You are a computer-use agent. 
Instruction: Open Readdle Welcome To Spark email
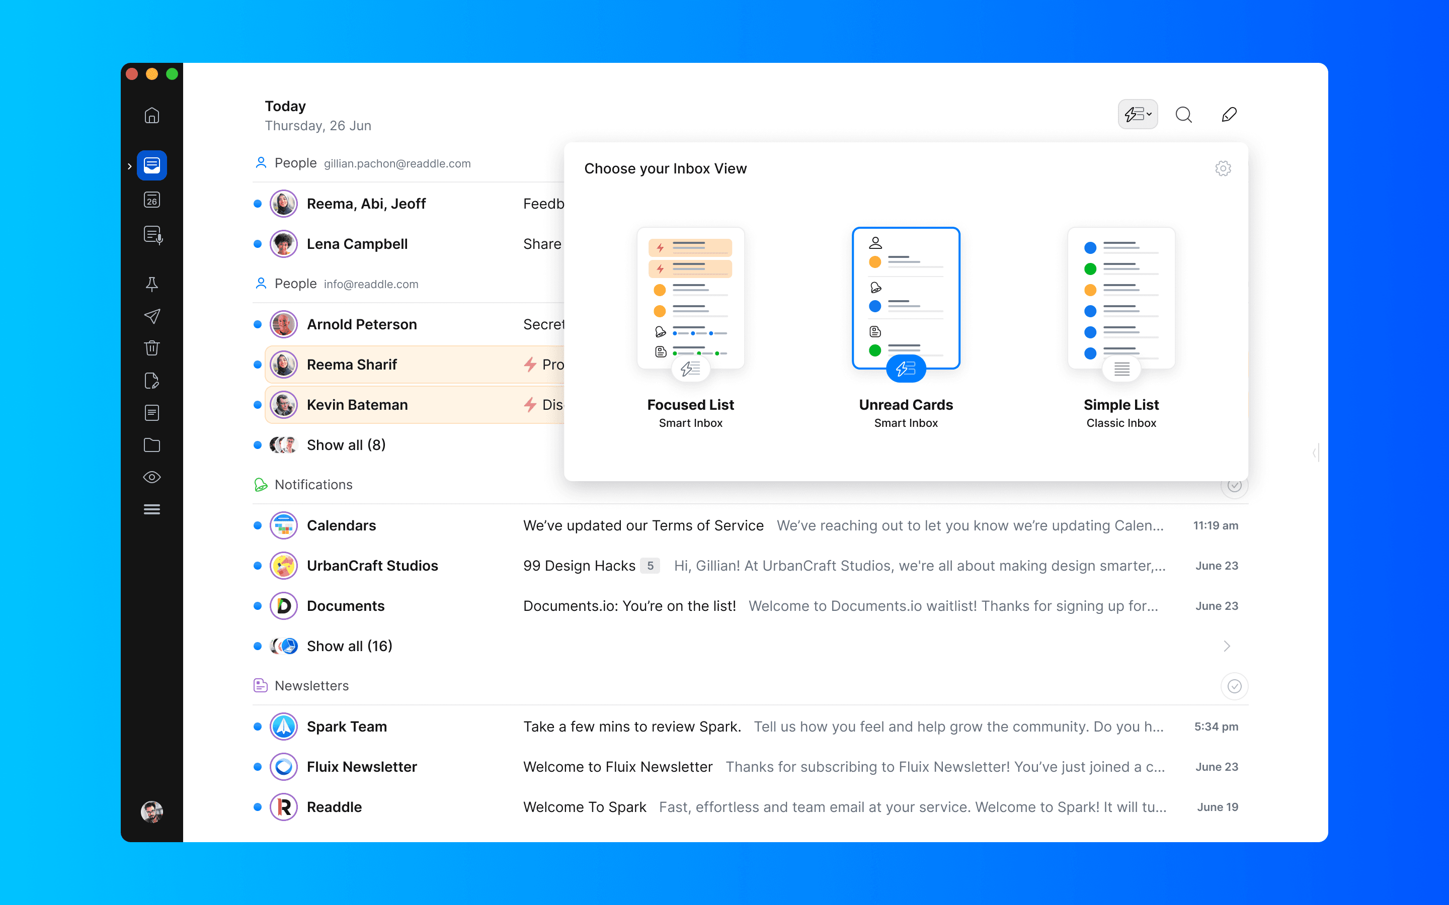[750, 807]
